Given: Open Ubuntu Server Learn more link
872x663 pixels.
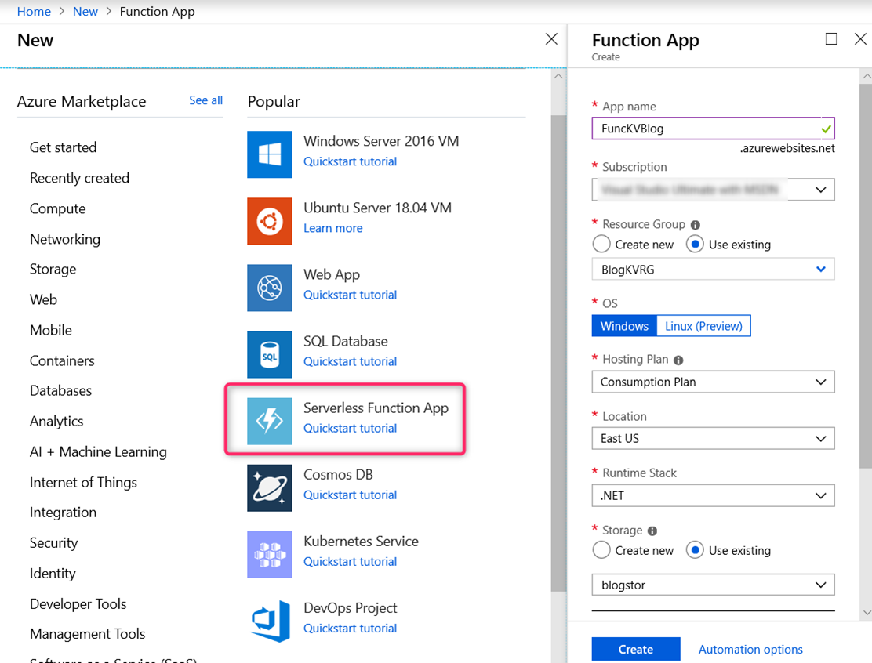Looking at the screenshot, I should 333,228.
